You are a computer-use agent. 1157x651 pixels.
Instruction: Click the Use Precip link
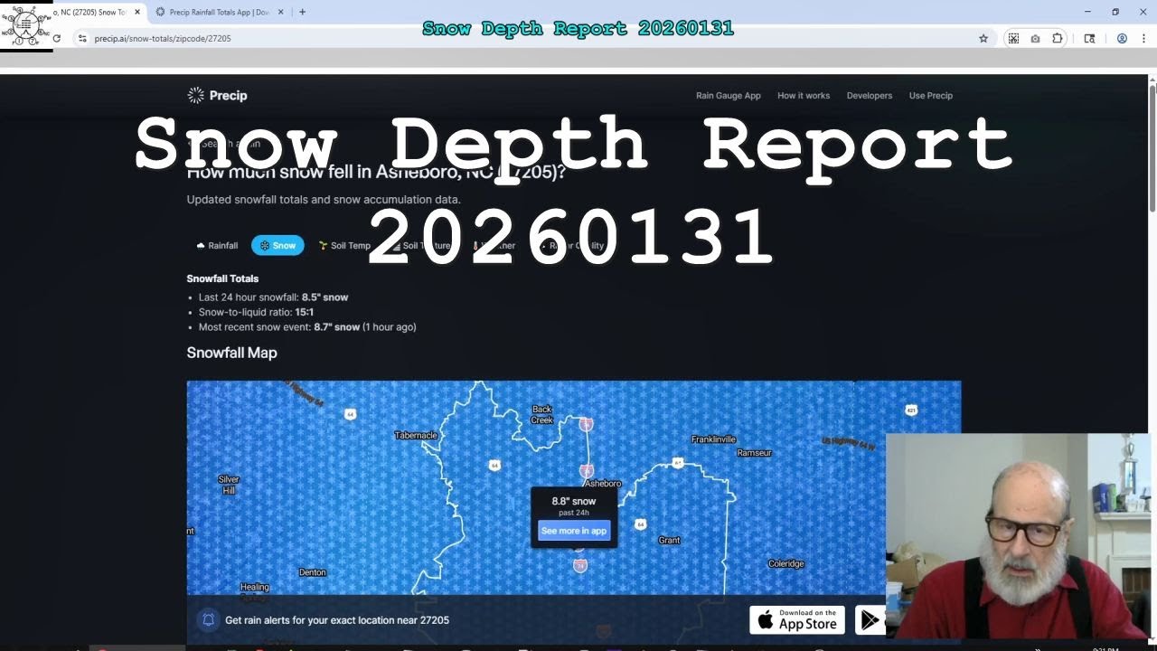pos(931,95)
